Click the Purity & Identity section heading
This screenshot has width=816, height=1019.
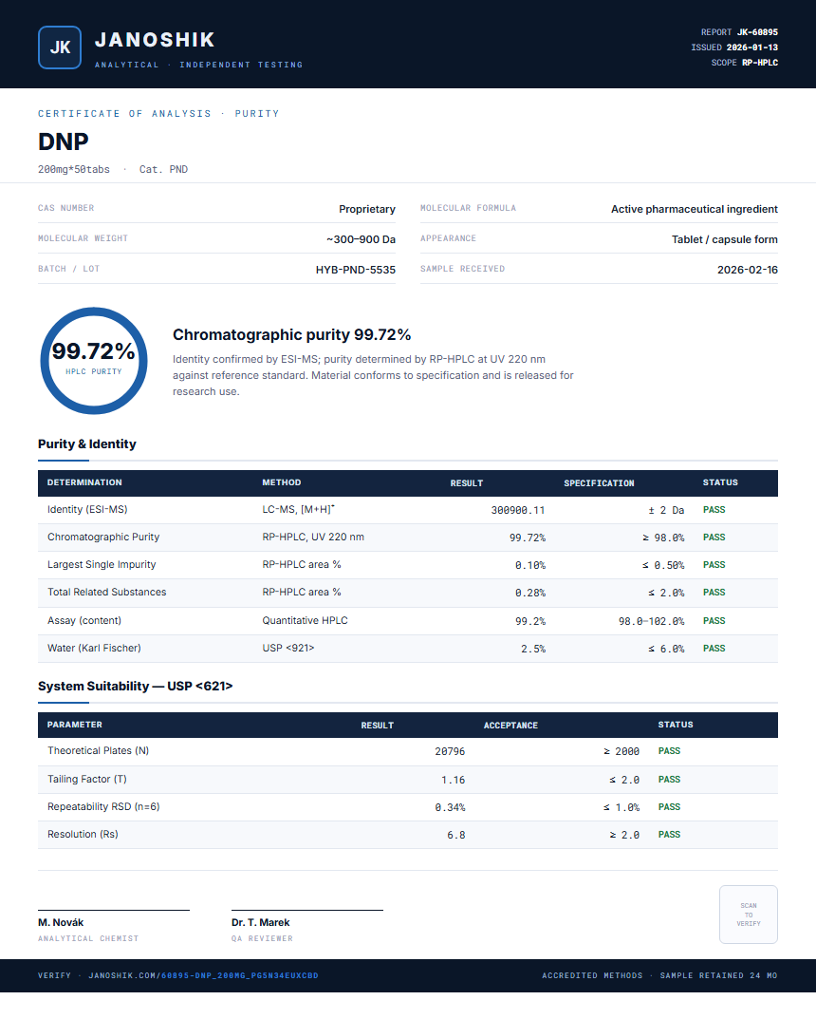tap(87, 443)
